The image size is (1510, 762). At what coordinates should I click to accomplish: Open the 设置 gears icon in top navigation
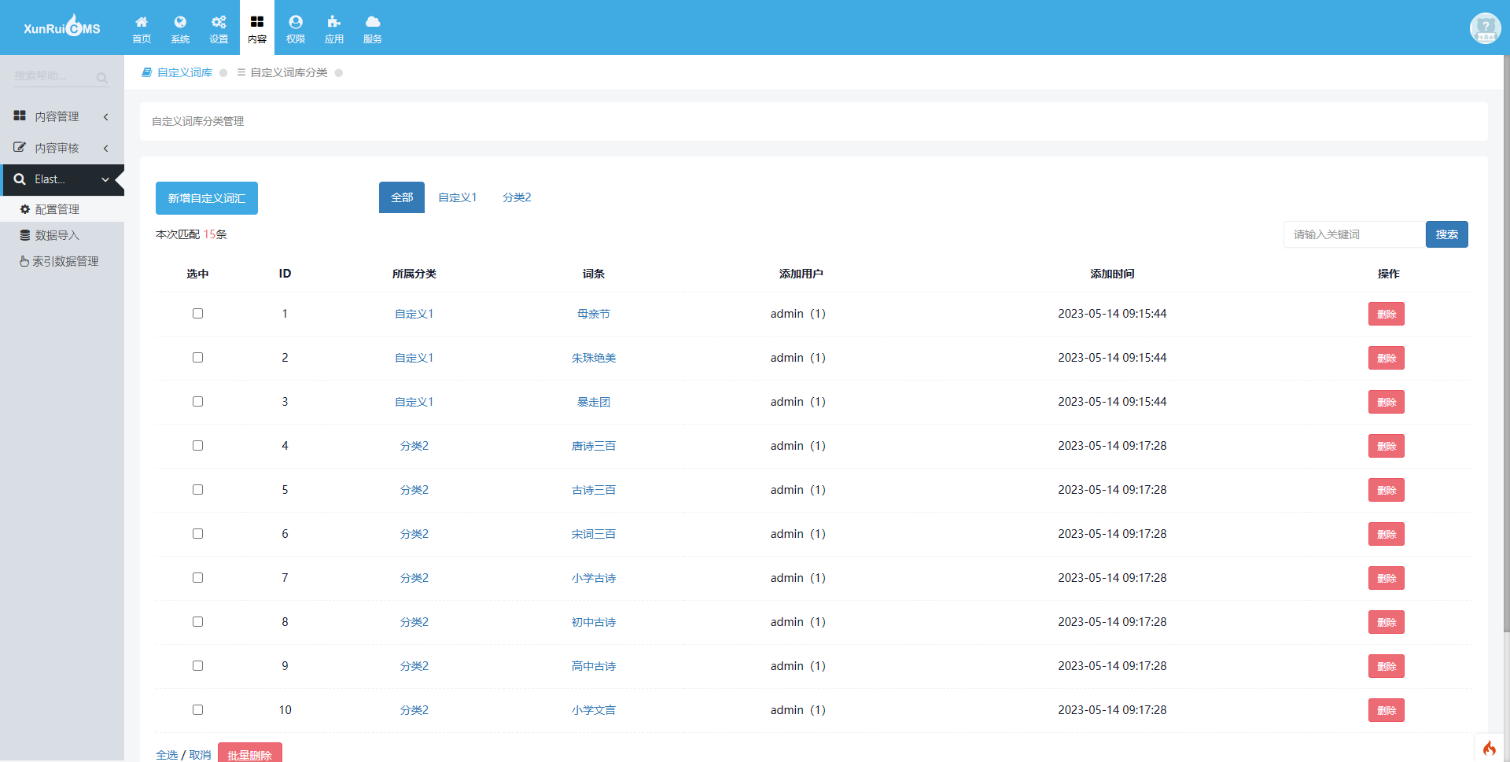coord(219,22)
